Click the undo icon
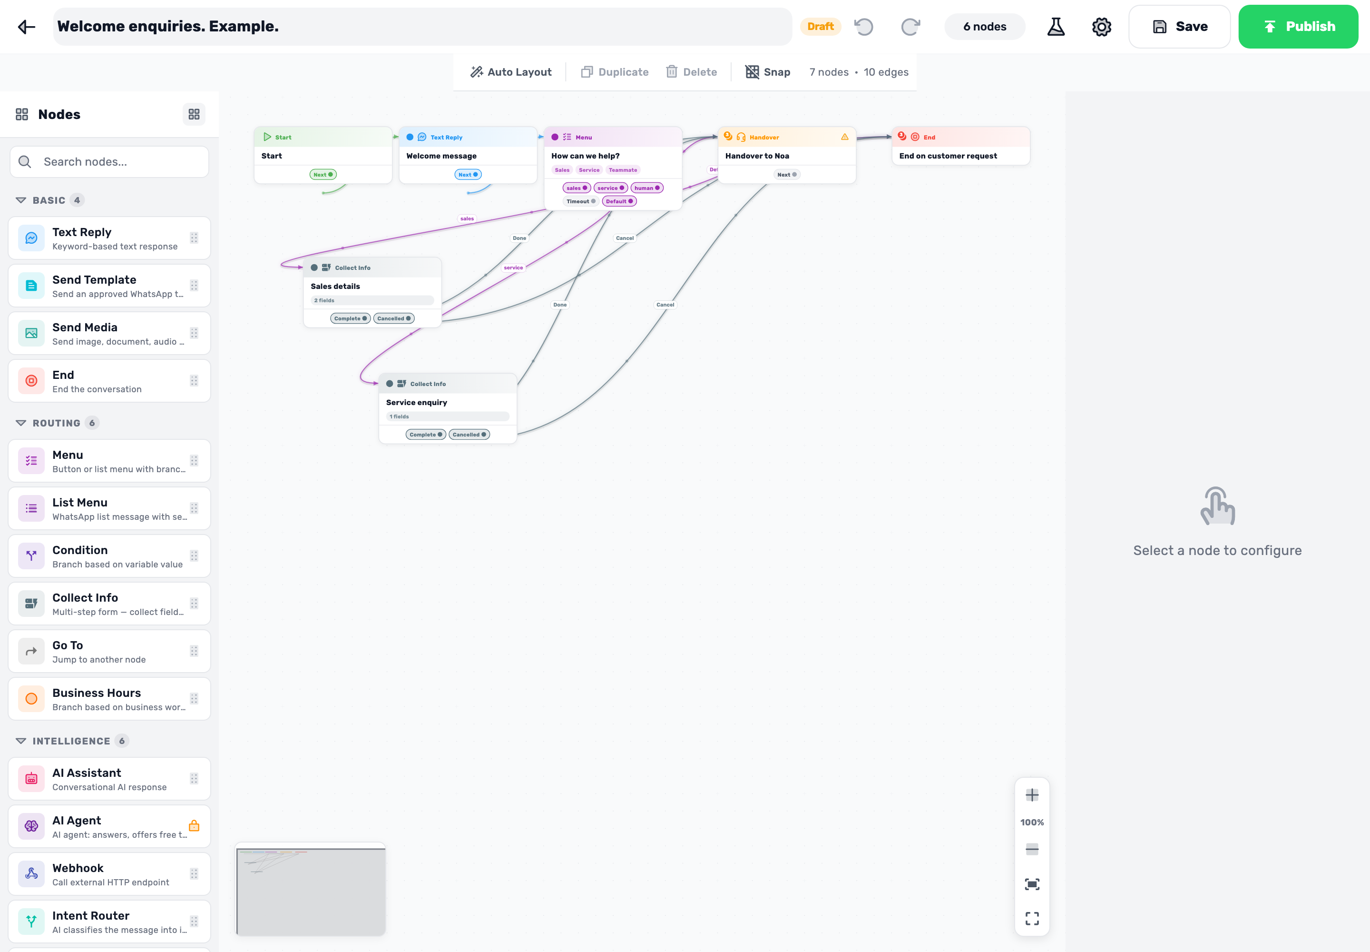 [x=864, y=27]
